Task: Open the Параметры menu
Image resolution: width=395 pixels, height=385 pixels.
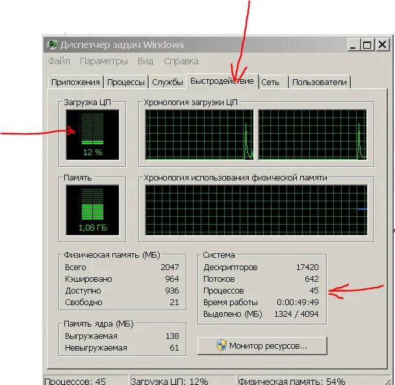Action: pyautogui.click(x=104, y=61)
